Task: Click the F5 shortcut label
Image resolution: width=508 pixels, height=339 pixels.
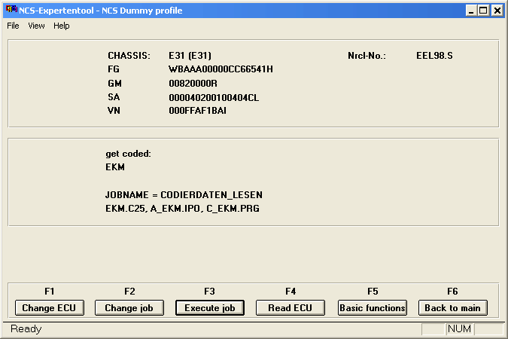Action: click(373, 292)
